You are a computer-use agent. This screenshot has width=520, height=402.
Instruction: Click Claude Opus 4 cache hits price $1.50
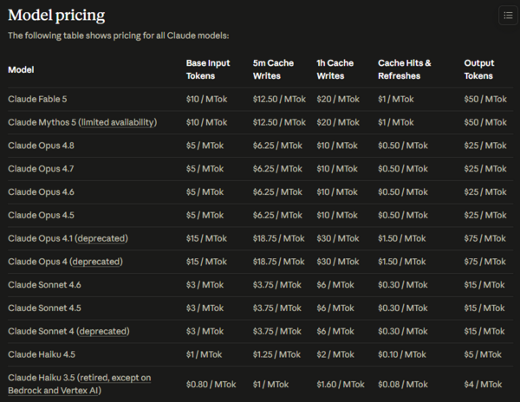(x=402, y=262)
